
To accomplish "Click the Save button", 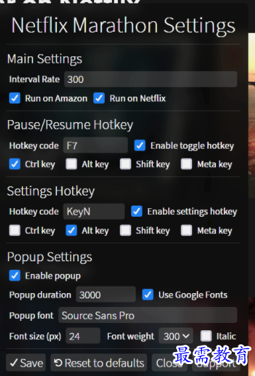I will tap(26, 363).
